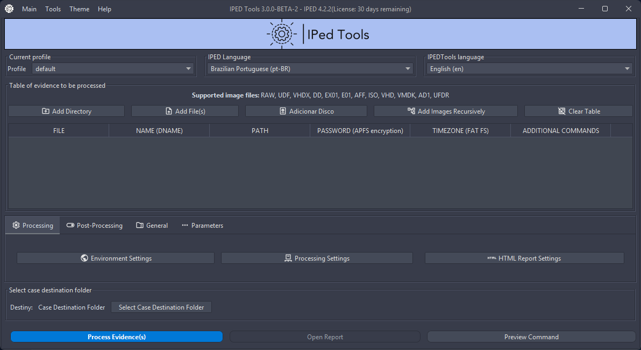Click the folder icon on Add Directory
Viewport: 641px width, 350px height.
pyautogui.click(x=46, y=111)
